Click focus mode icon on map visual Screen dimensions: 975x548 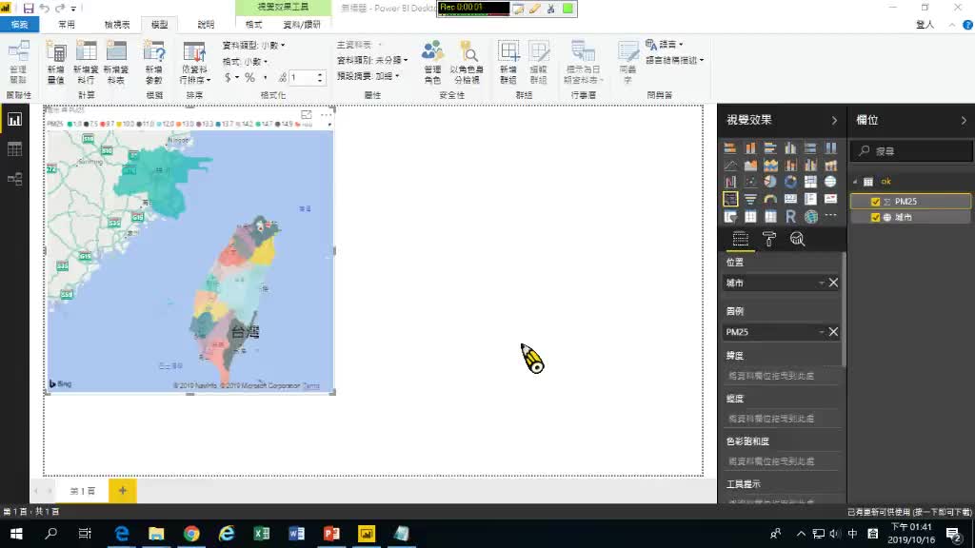307,115
